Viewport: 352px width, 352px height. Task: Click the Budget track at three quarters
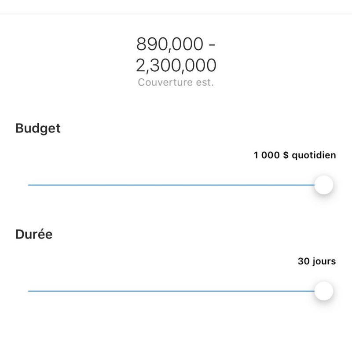(250, 185)
